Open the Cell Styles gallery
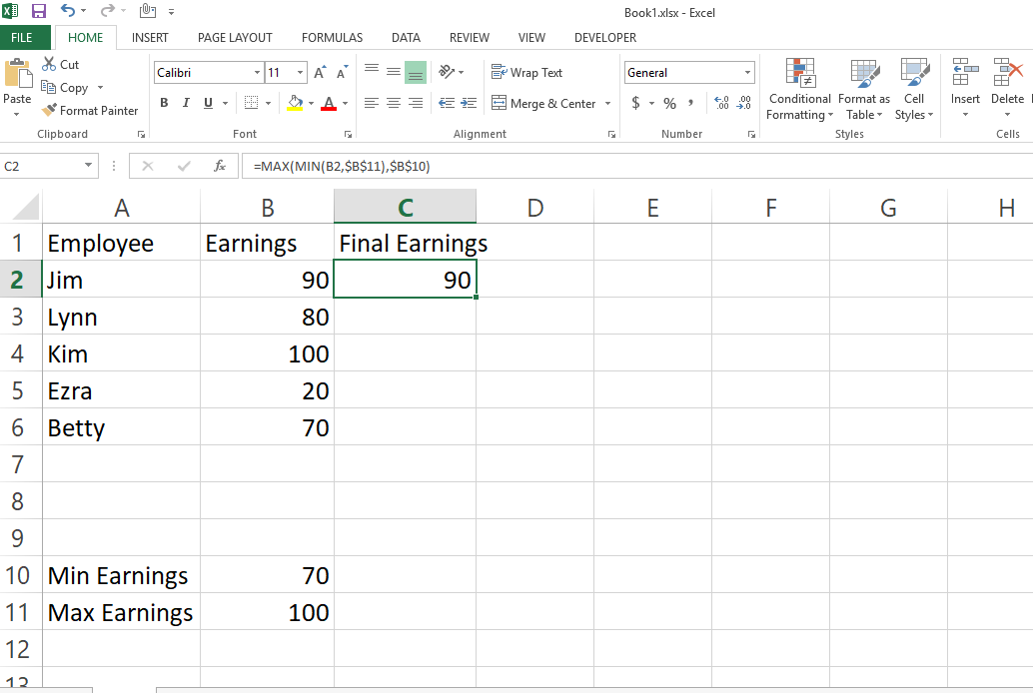Viewport: 1033px width, 693px height. point(914,90)
